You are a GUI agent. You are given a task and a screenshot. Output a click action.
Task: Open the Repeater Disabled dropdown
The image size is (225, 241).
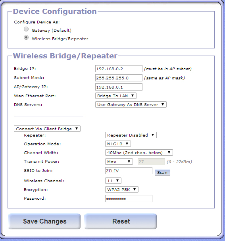coord(131,135)
